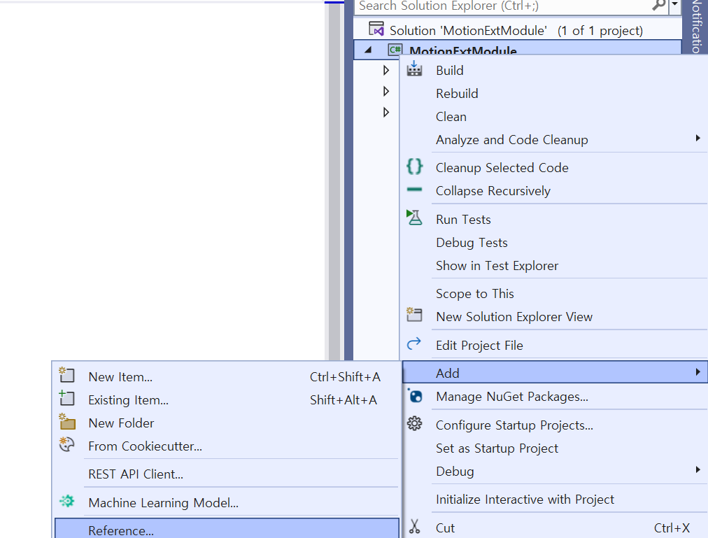The width and height of the screenshot is (708, 538).
Task: Click the From Cookiecutter icon
Action: (x=67, y=445)
